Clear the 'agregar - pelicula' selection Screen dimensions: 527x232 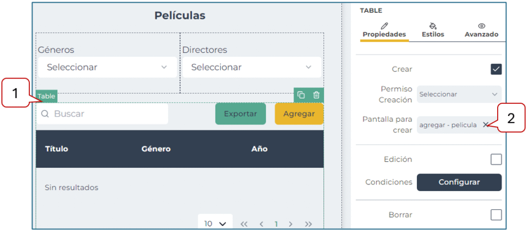click(485, 125)
